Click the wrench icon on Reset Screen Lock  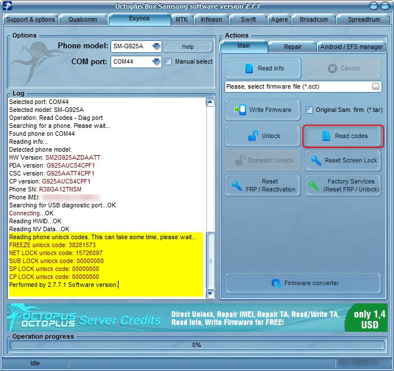(x=316, y=160)
